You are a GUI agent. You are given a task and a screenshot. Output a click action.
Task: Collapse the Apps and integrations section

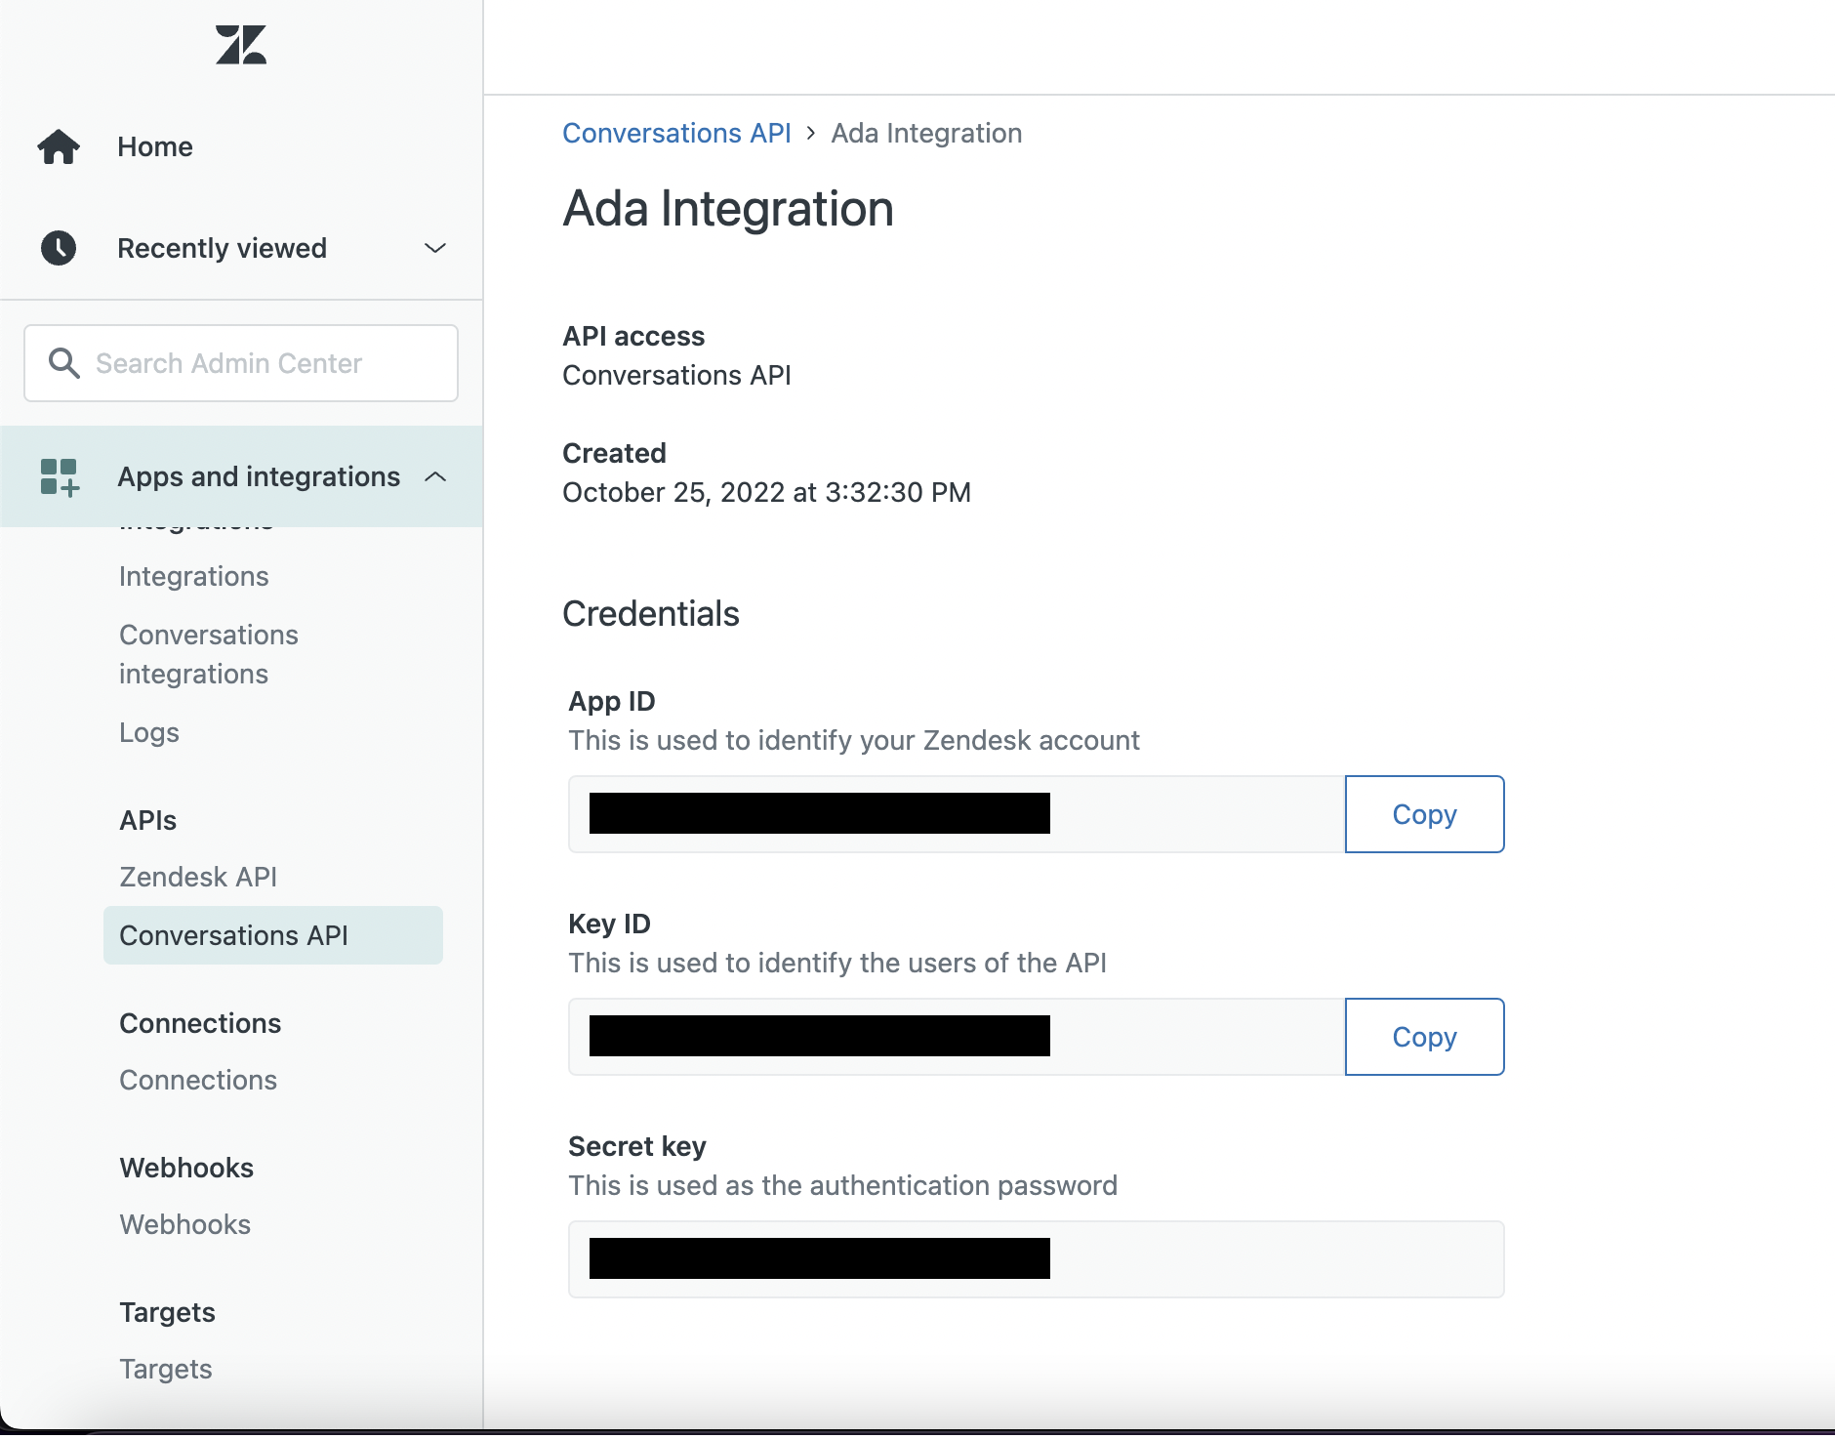tap(436, 477)
